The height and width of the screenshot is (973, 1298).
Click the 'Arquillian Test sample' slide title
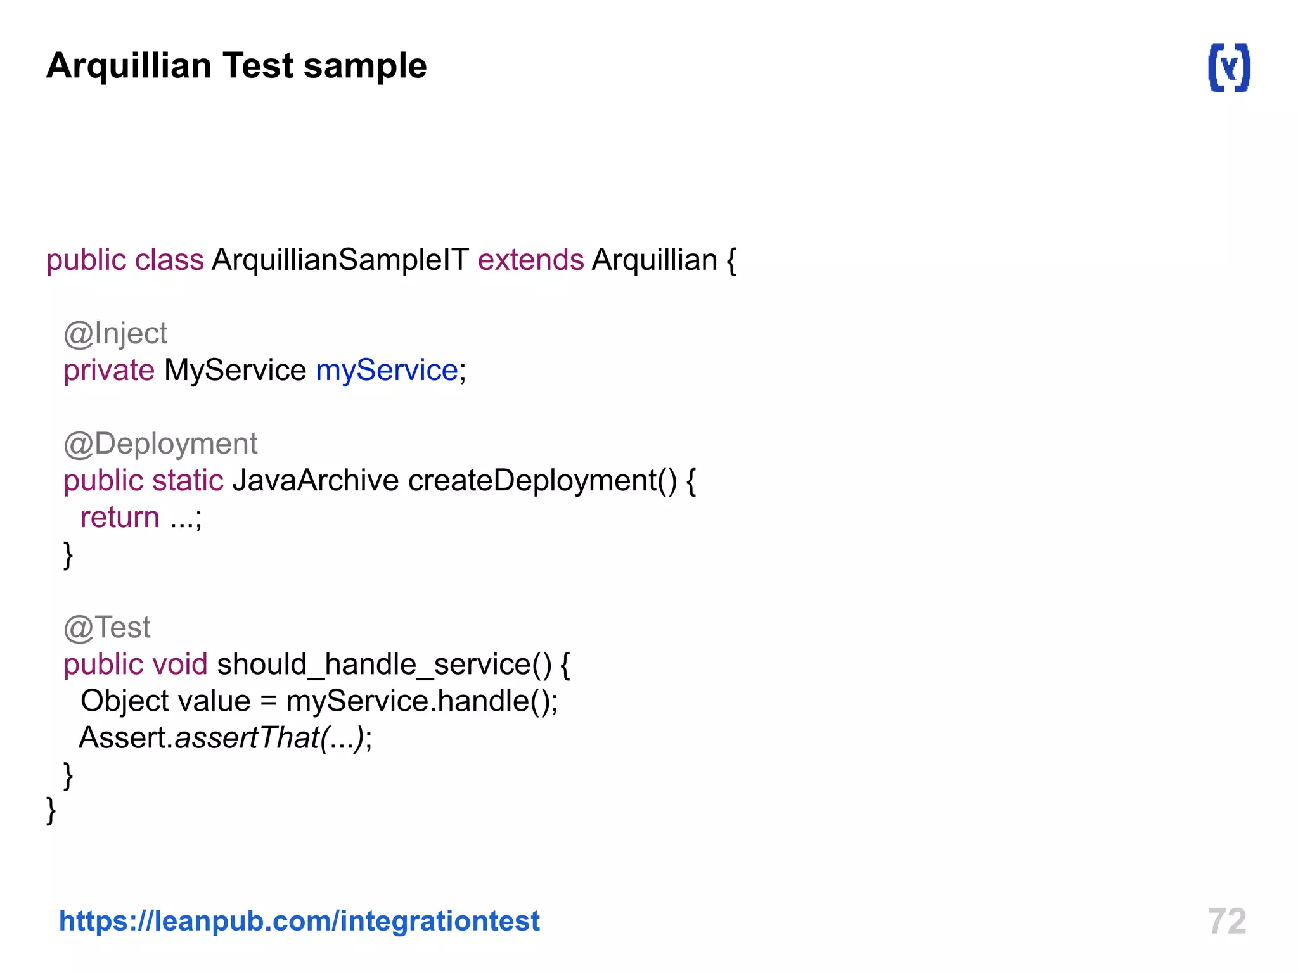(236, 66)
